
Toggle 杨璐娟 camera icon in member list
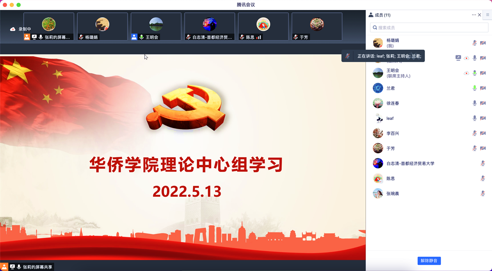tap(483, 43)
